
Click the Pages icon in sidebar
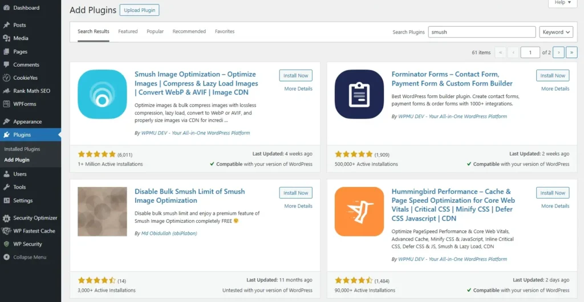[6, 52]
